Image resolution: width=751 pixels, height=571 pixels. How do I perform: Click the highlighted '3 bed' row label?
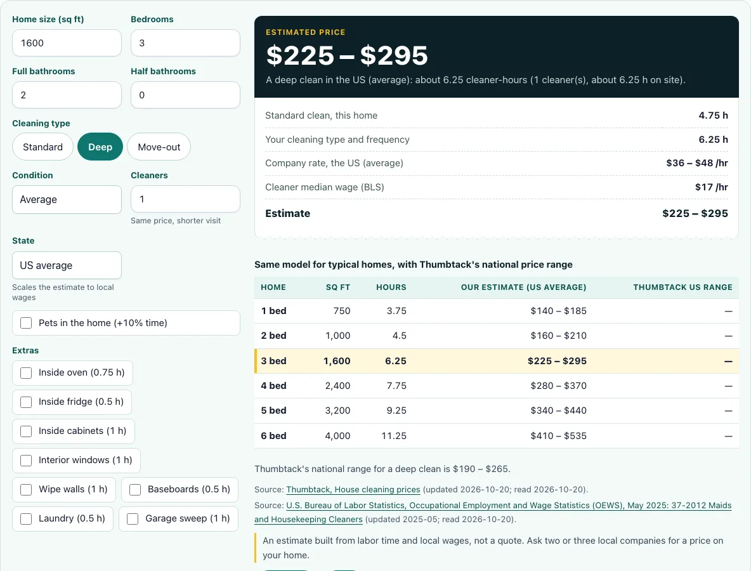(x=273, y=361)
